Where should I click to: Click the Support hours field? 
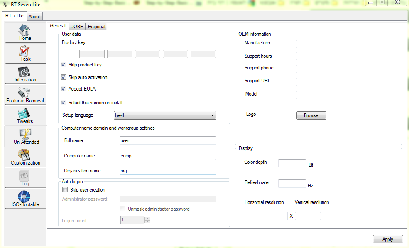[x=344, y=56]
